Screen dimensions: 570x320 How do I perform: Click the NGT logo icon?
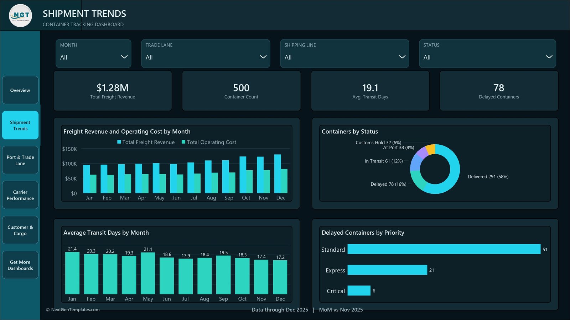pyautogui.click(x=20, y=16)
